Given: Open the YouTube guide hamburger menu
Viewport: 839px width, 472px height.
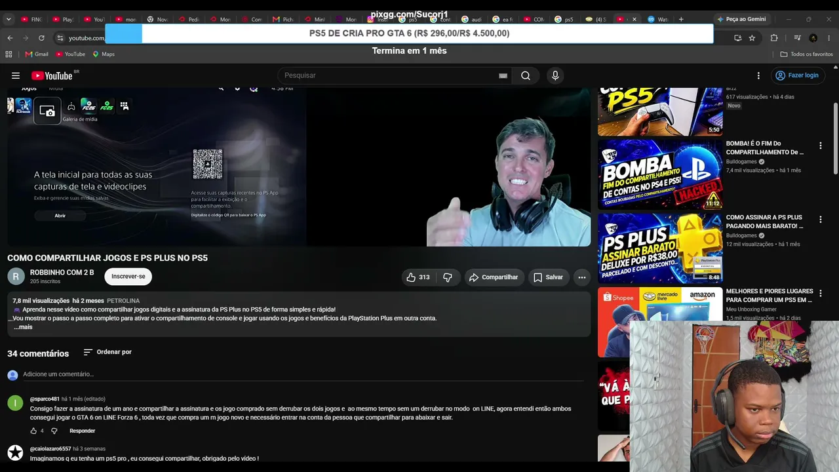Looking at the screenshot, I should 16,75.
